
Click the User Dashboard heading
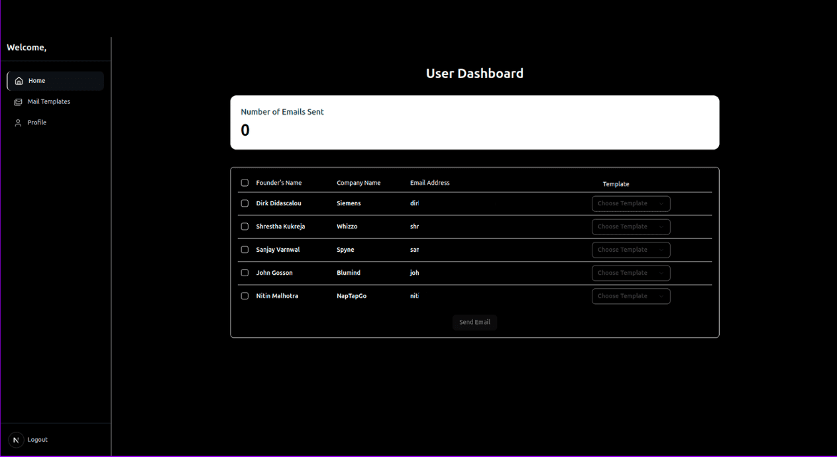[x=474, y=74]
